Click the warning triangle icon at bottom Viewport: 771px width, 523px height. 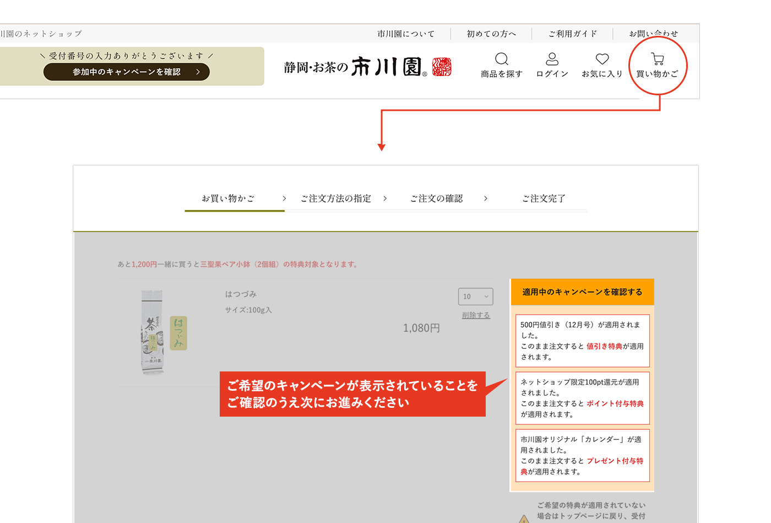coord(524,519)
